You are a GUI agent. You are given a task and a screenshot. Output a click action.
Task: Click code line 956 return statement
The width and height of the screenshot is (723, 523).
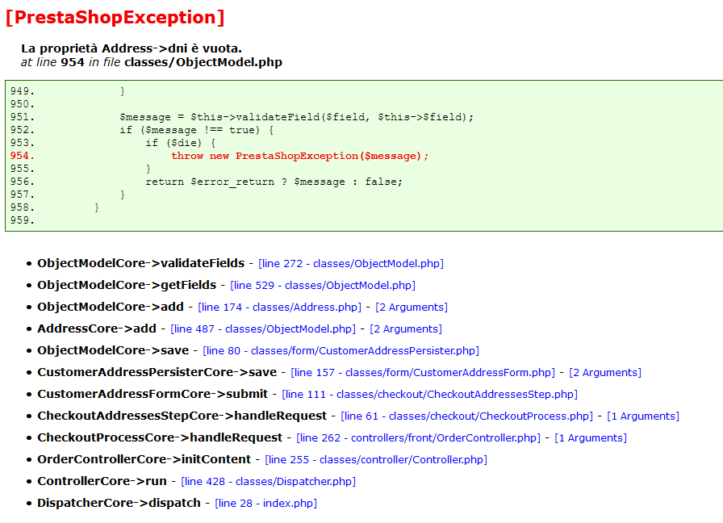274,182
